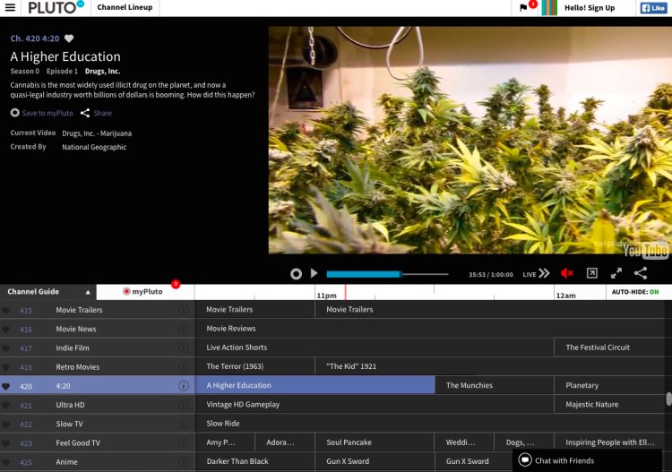Open Darker Than Black program
Image resolution: width=672 pixels, height=472 pixels.
[255, 461]
